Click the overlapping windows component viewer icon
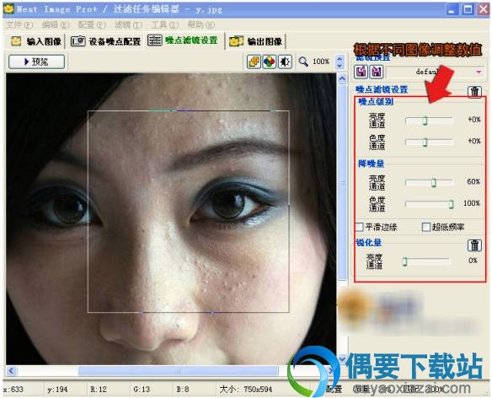 [254, 62]
